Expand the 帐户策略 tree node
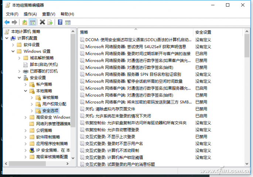This screenshot has height=177, width=253. (x=25, y=84)
